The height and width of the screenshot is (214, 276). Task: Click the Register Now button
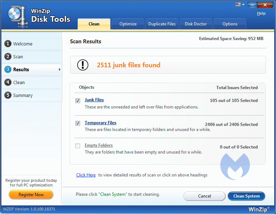(x=31, y=195)
